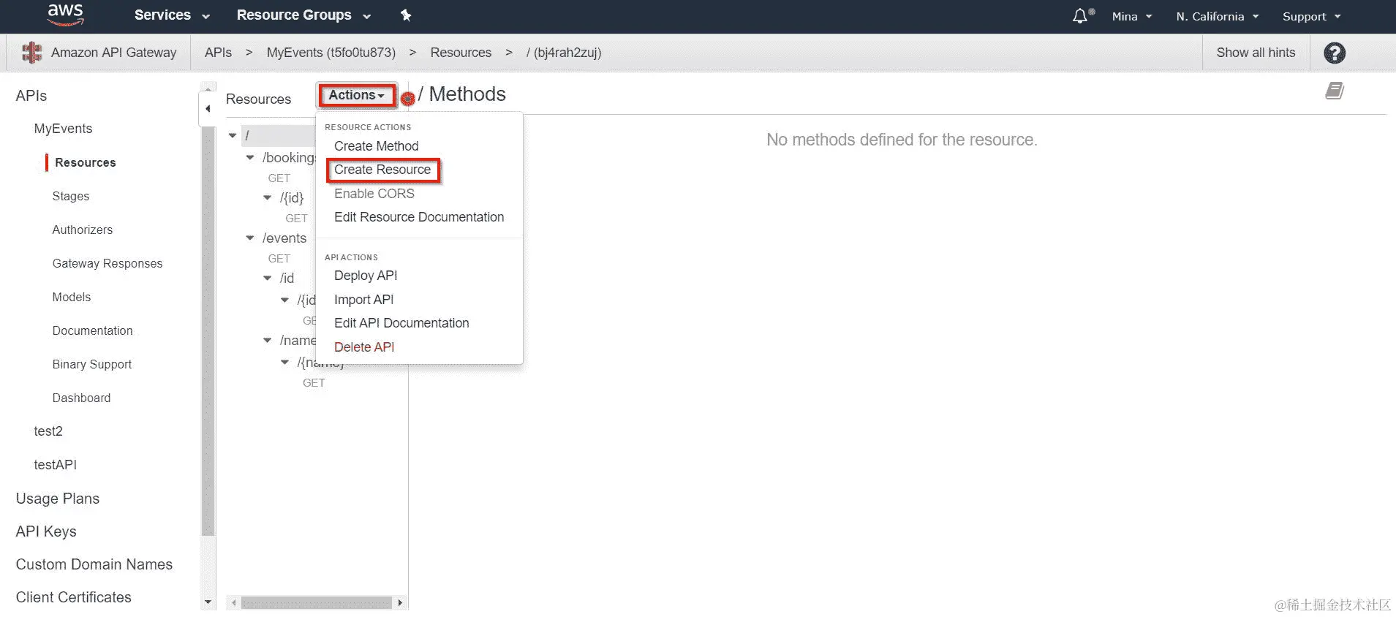Click the / (bj4rah2zuj) breadcrumb
This screenshot has width=1396, height=617.
[564, 53]
